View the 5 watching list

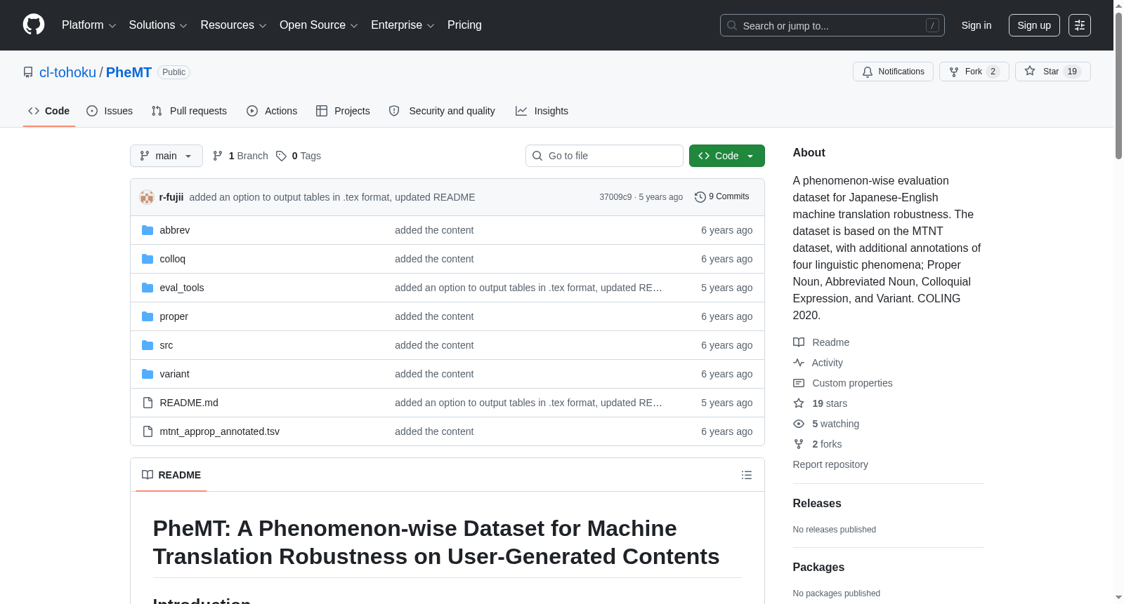835,424
